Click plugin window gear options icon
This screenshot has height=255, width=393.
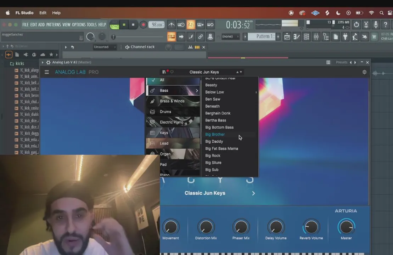49,62
